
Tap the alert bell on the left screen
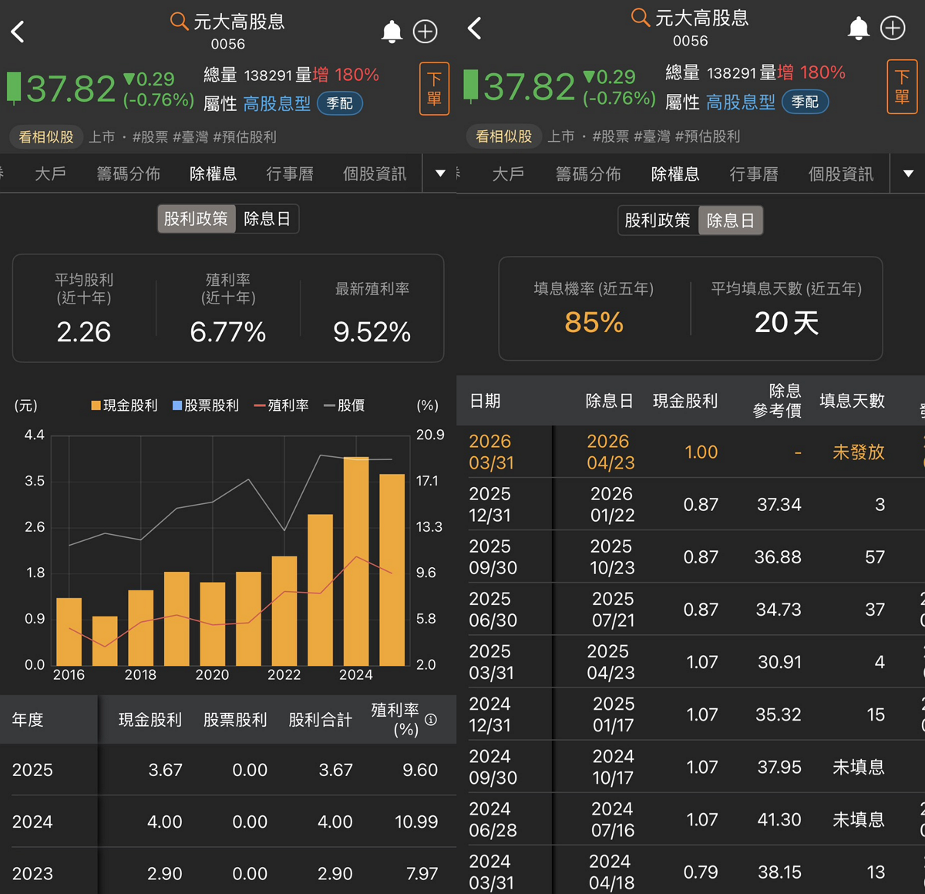[392, 32]
